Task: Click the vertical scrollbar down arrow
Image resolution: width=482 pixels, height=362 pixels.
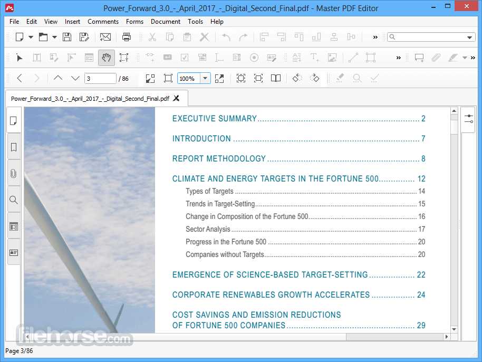Action: pyautogui.click(x=454, y=329)
